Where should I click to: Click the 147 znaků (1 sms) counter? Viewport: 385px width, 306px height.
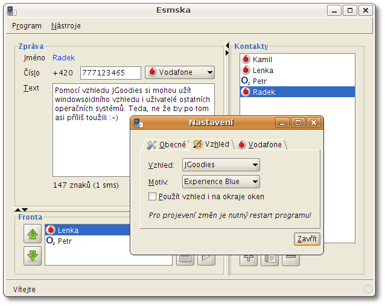(x=86, y=185)
